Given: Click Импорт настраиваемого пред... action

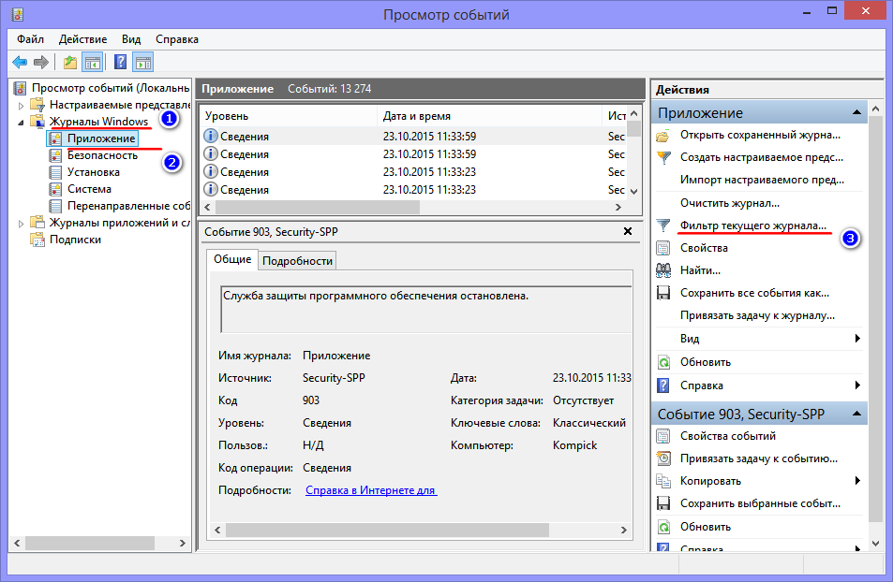Looking at the screenshot, I should coord(762,180).
